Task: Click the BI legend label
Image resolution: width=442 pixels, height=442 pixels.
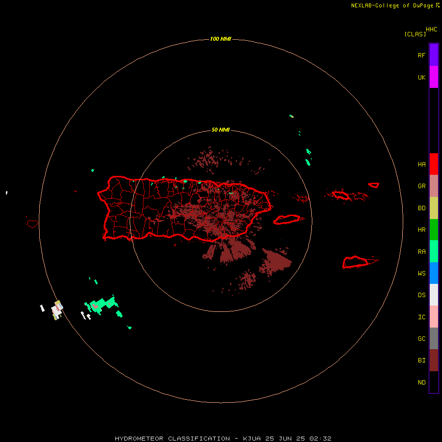Action: tap(421, 360)
